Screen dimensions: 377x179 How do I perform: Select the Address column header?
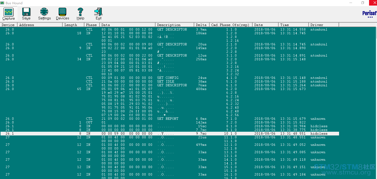point(40,25)
